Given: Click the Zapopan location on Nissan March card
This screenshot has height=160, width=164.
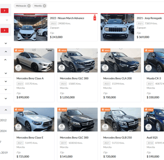Looking at the screenshot, I should [x=55, y=28].
